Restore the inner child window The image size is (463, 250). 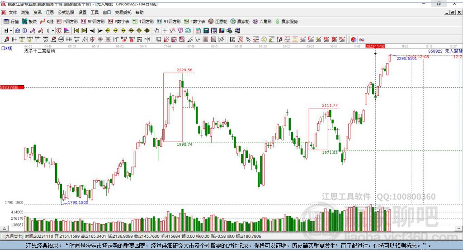click(453, 12)
